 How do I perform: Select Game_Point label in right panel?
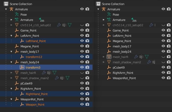pyautogui.click(x=121, y=30)
